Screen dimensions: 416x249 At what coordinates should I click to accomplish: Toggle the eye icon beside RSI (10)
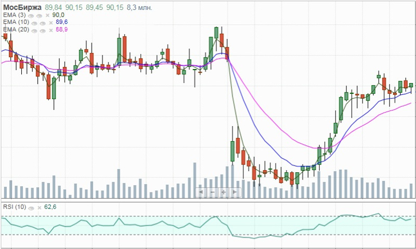[31, 208]
